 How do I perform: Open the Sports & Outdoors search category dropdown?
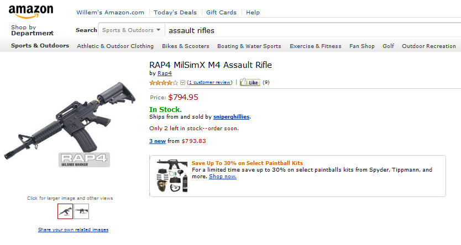coord(131,30)
